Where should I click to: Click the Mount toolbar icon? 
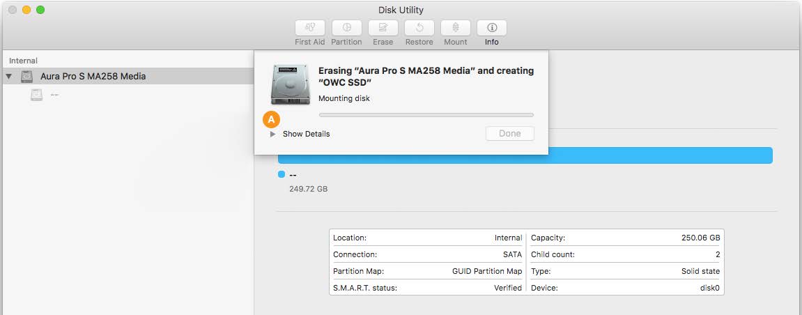click(x=456, y=28)
